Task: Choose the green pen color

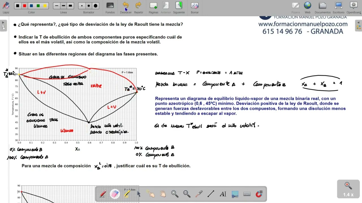Action: [x=38, y=6]
